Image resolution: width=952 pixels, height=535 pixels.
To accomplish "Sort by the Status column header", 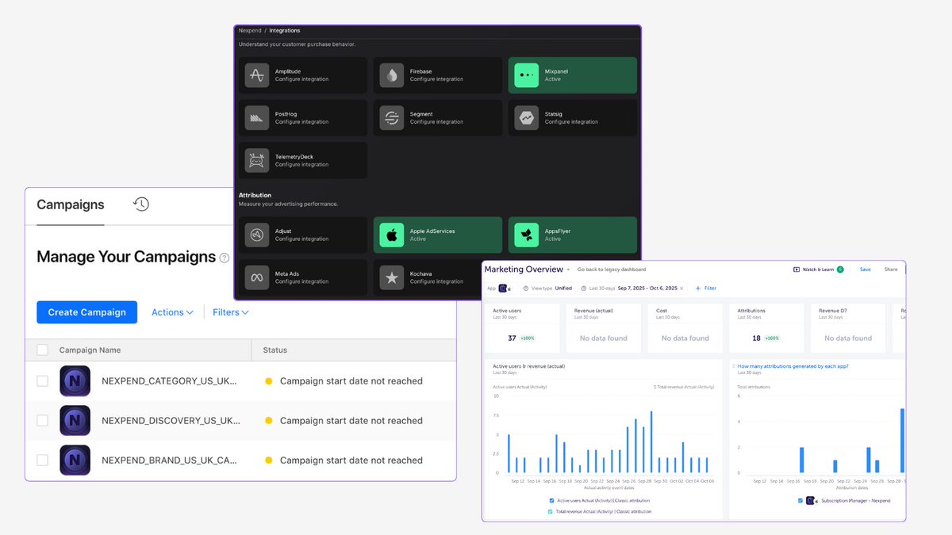I will 275,350.
